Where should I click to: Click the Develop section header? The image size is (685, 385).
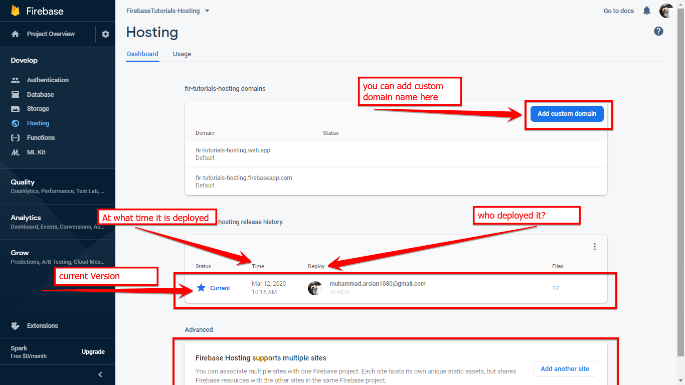pos(24,60)
